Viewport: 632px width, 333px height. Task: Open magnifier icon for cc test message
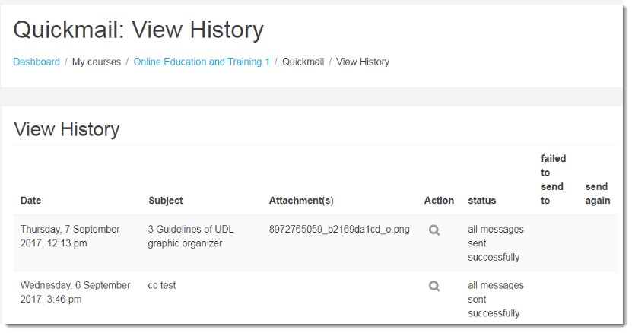[x=434, y=287]
